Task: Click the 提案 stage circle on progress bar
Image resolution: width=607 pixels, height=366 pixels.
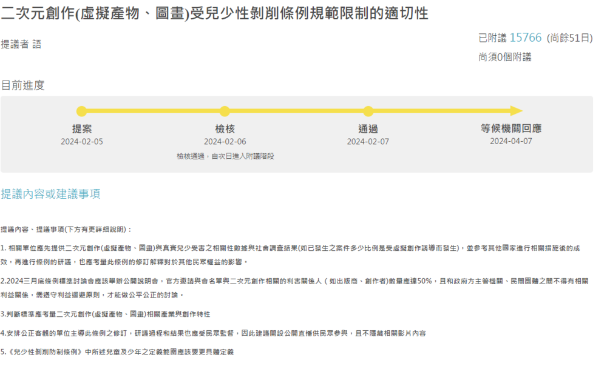Action: coord(81,111)
